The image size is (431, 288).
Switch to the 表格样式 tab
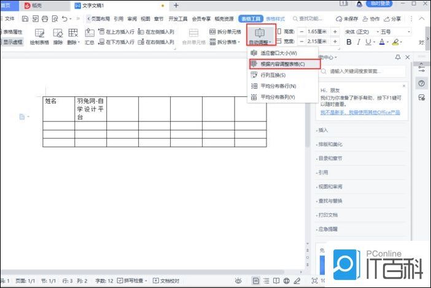tap(276, 18)
